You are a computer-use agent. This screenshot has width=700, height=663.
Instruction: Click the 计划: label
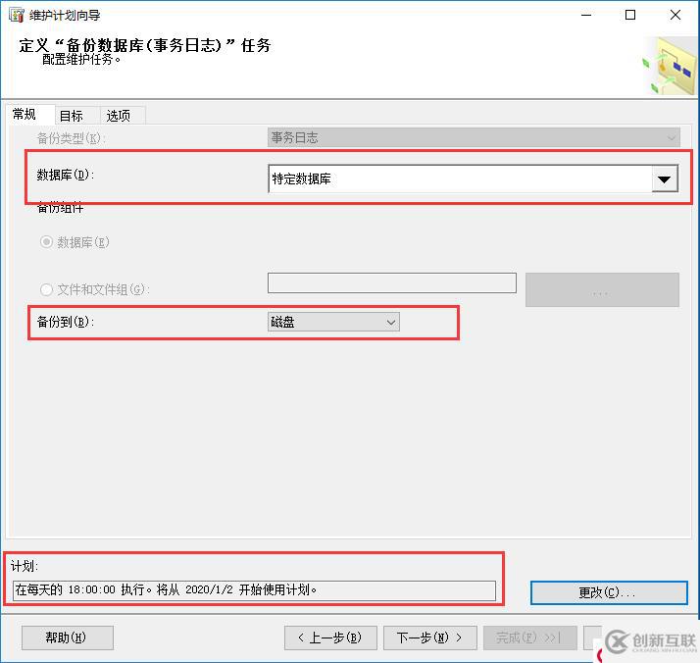click(x=25, y=566)
